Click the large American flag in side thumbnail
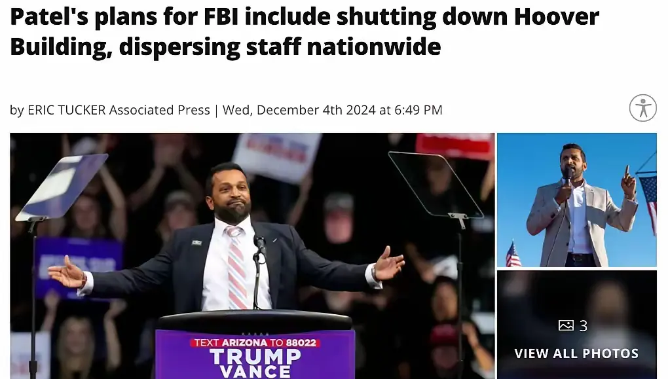 (x=648, y=201)
